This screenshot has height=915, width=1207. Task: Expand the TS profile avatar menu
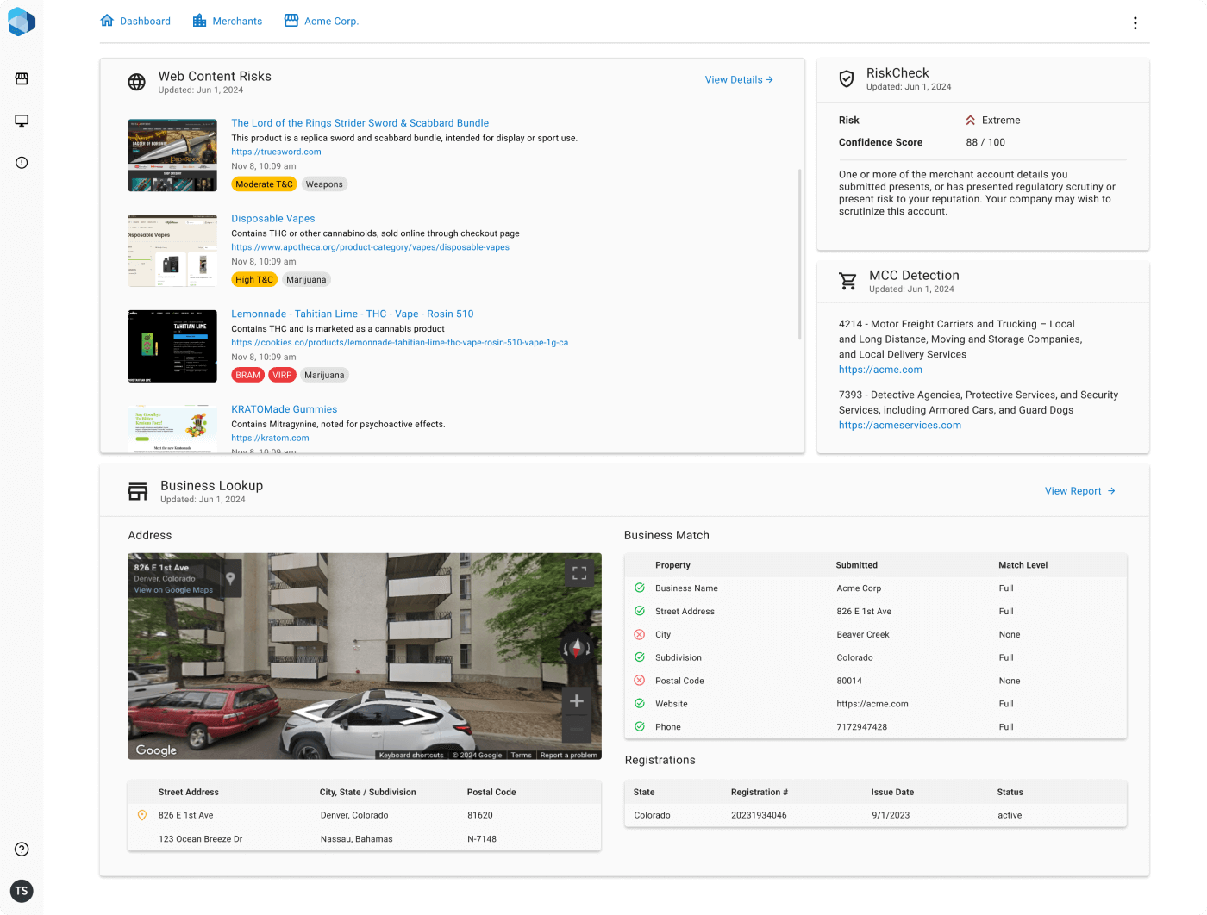tap(22, 891)
